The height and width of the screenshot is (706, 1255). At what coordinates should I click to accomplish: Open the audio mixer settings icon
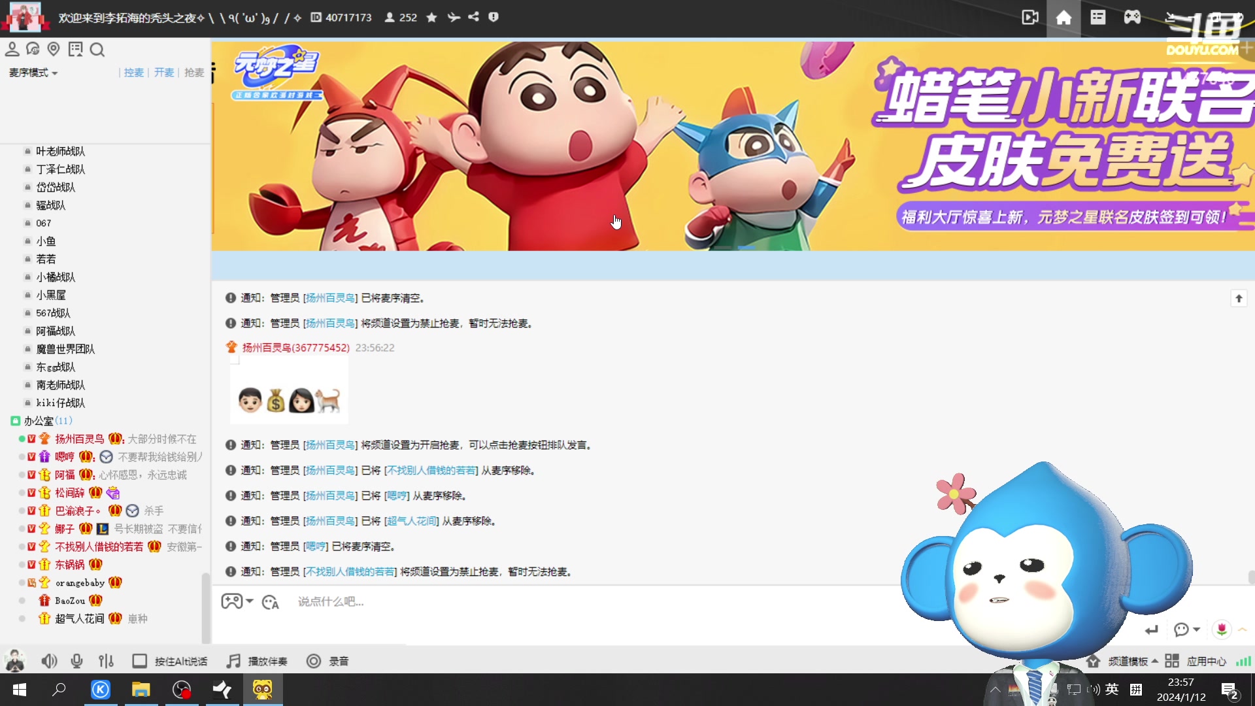(106, 661)
